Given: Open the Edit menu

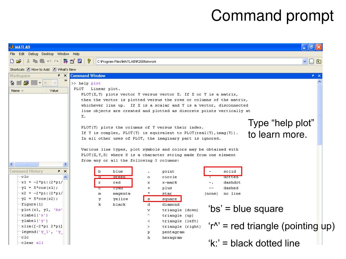Looking at the screenshot, I should coord(22,54).
